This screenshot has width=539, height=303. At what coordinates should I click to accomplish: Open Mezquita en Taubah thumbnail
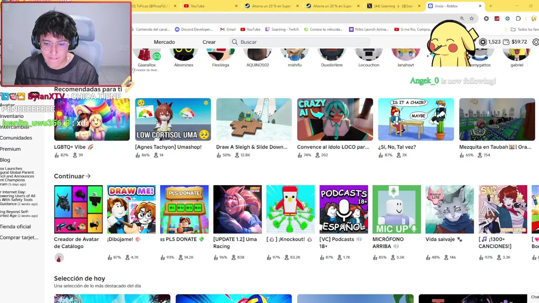point(497,120)
